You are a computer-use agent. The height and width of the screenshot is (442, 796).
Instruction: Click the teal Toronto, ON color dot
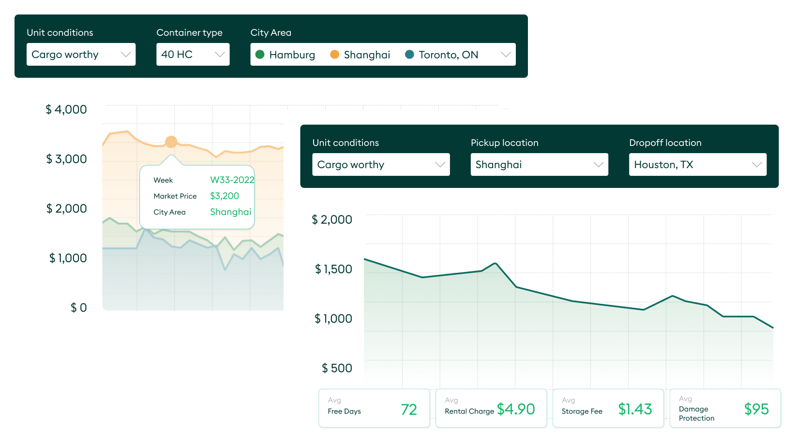pyautogui.click(x=409, y=55)
